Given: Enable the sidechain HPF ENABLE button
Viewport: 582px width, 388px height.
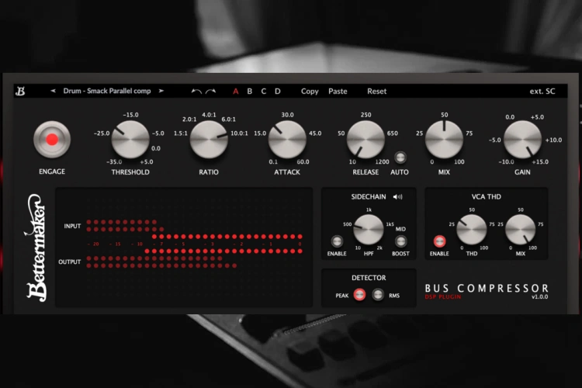Looking at the screenshot, I should [x=337, y=241].
